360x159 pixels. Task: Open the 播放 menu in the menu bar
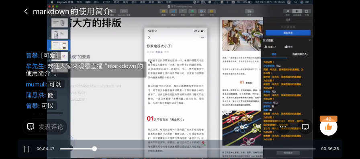(143, 2)
